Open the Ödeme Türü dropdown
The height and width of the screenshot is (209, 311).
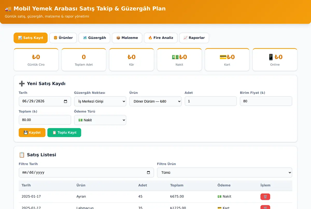pos(100,120)
